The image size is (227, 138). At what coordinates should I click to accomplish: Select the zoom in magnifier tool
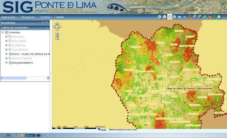160,17
